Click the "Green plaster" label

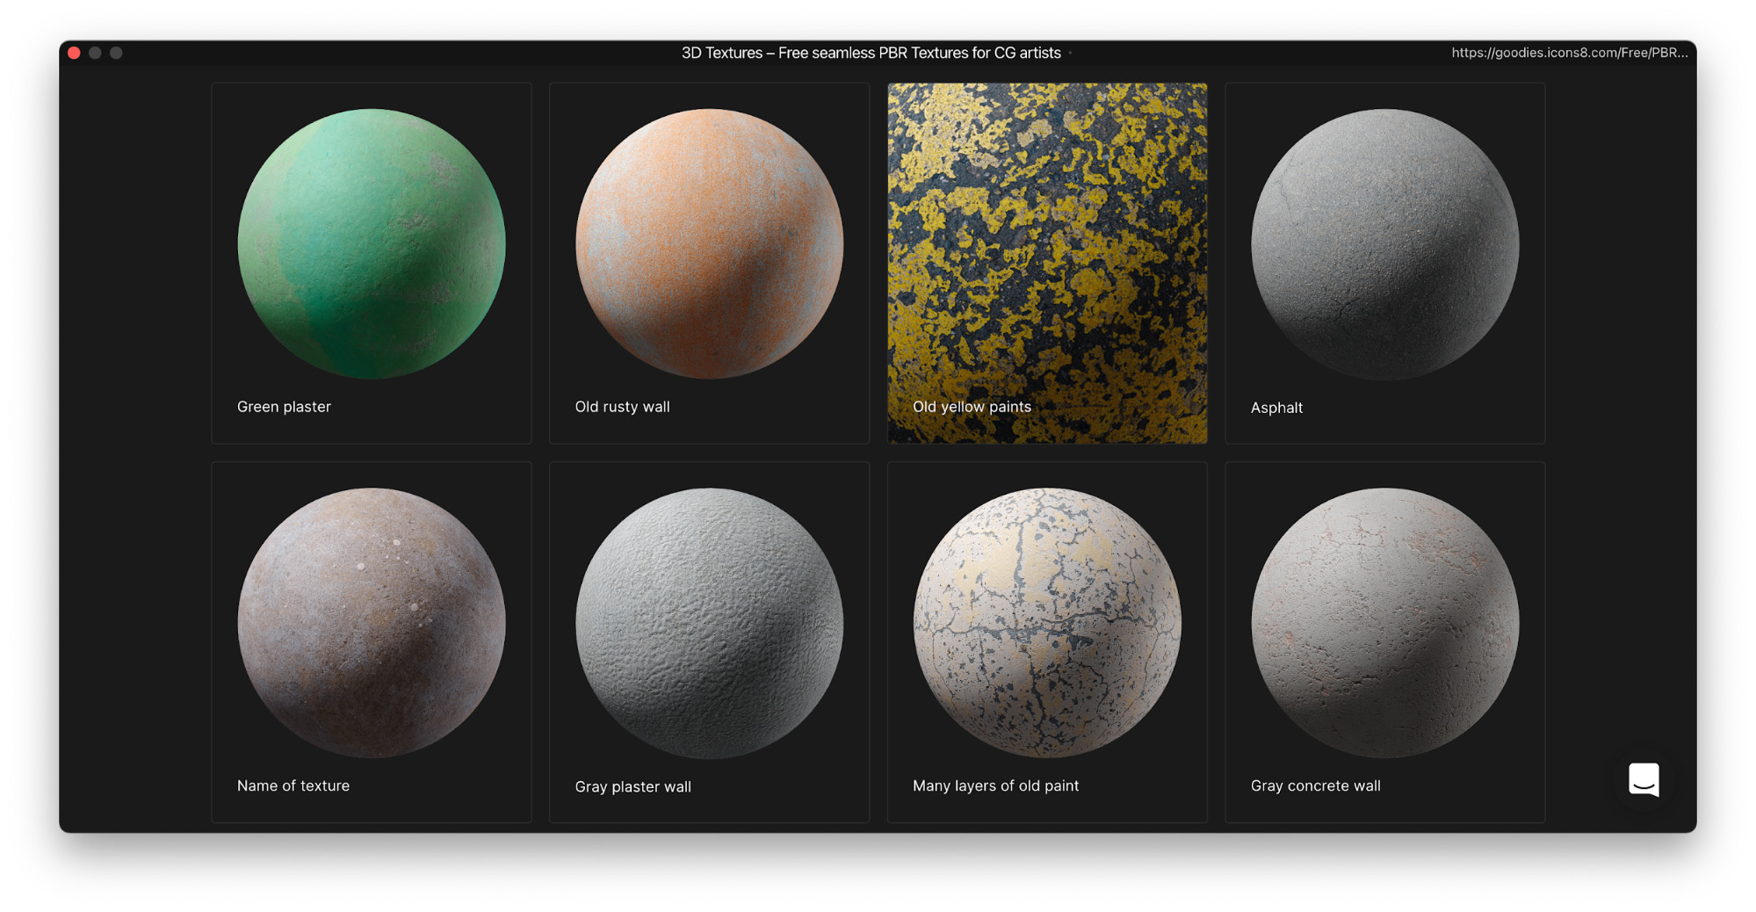[x=284, y=407]
